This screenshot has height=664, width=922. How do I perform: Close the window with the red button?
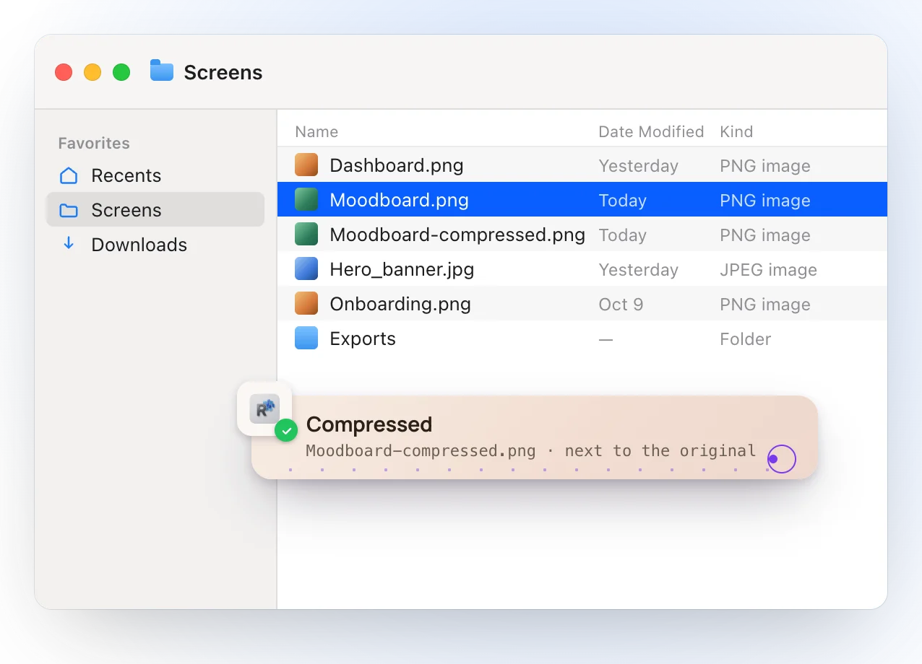tap(64, 72)
